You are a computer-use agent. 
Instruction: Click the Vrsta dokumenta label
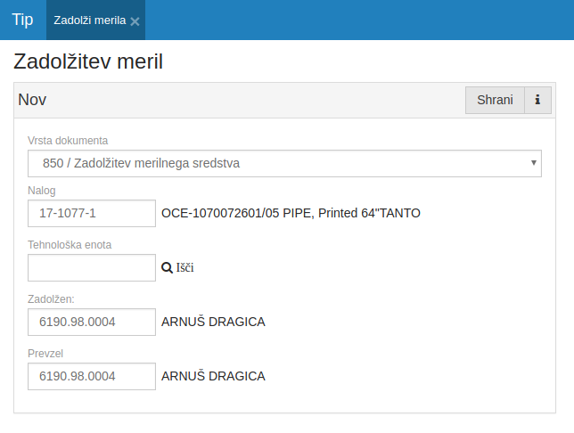(68, 141)
